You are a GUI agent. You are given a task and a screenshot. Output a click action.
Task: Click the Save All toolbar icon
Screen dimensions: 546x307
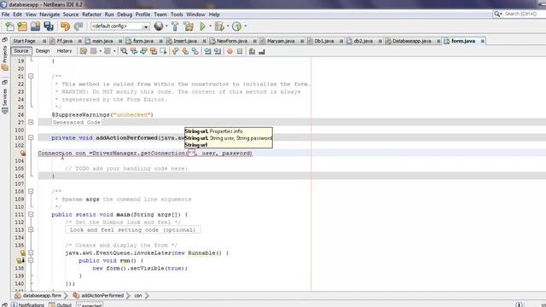click(49, 26)
